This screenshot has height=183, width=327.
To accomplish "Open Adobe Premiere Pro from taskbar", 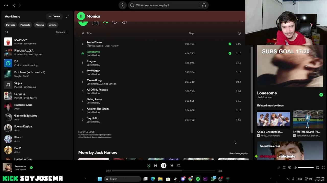I will tap(205, 179).
